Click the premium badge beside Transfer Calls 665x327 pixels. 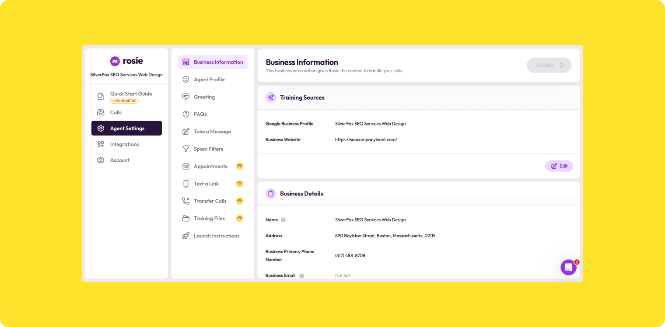point(239,201)
